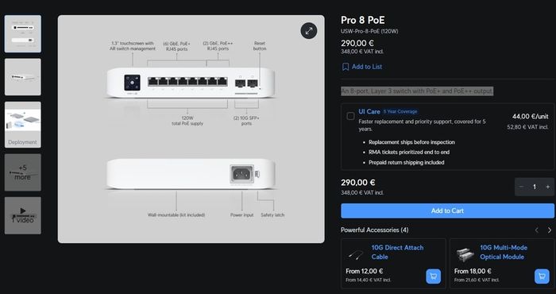Image resolution: width=556 pixels, height=294 pixels.
Task: Click the Replacement ships before inspection bullet
Action: [411, 142]
